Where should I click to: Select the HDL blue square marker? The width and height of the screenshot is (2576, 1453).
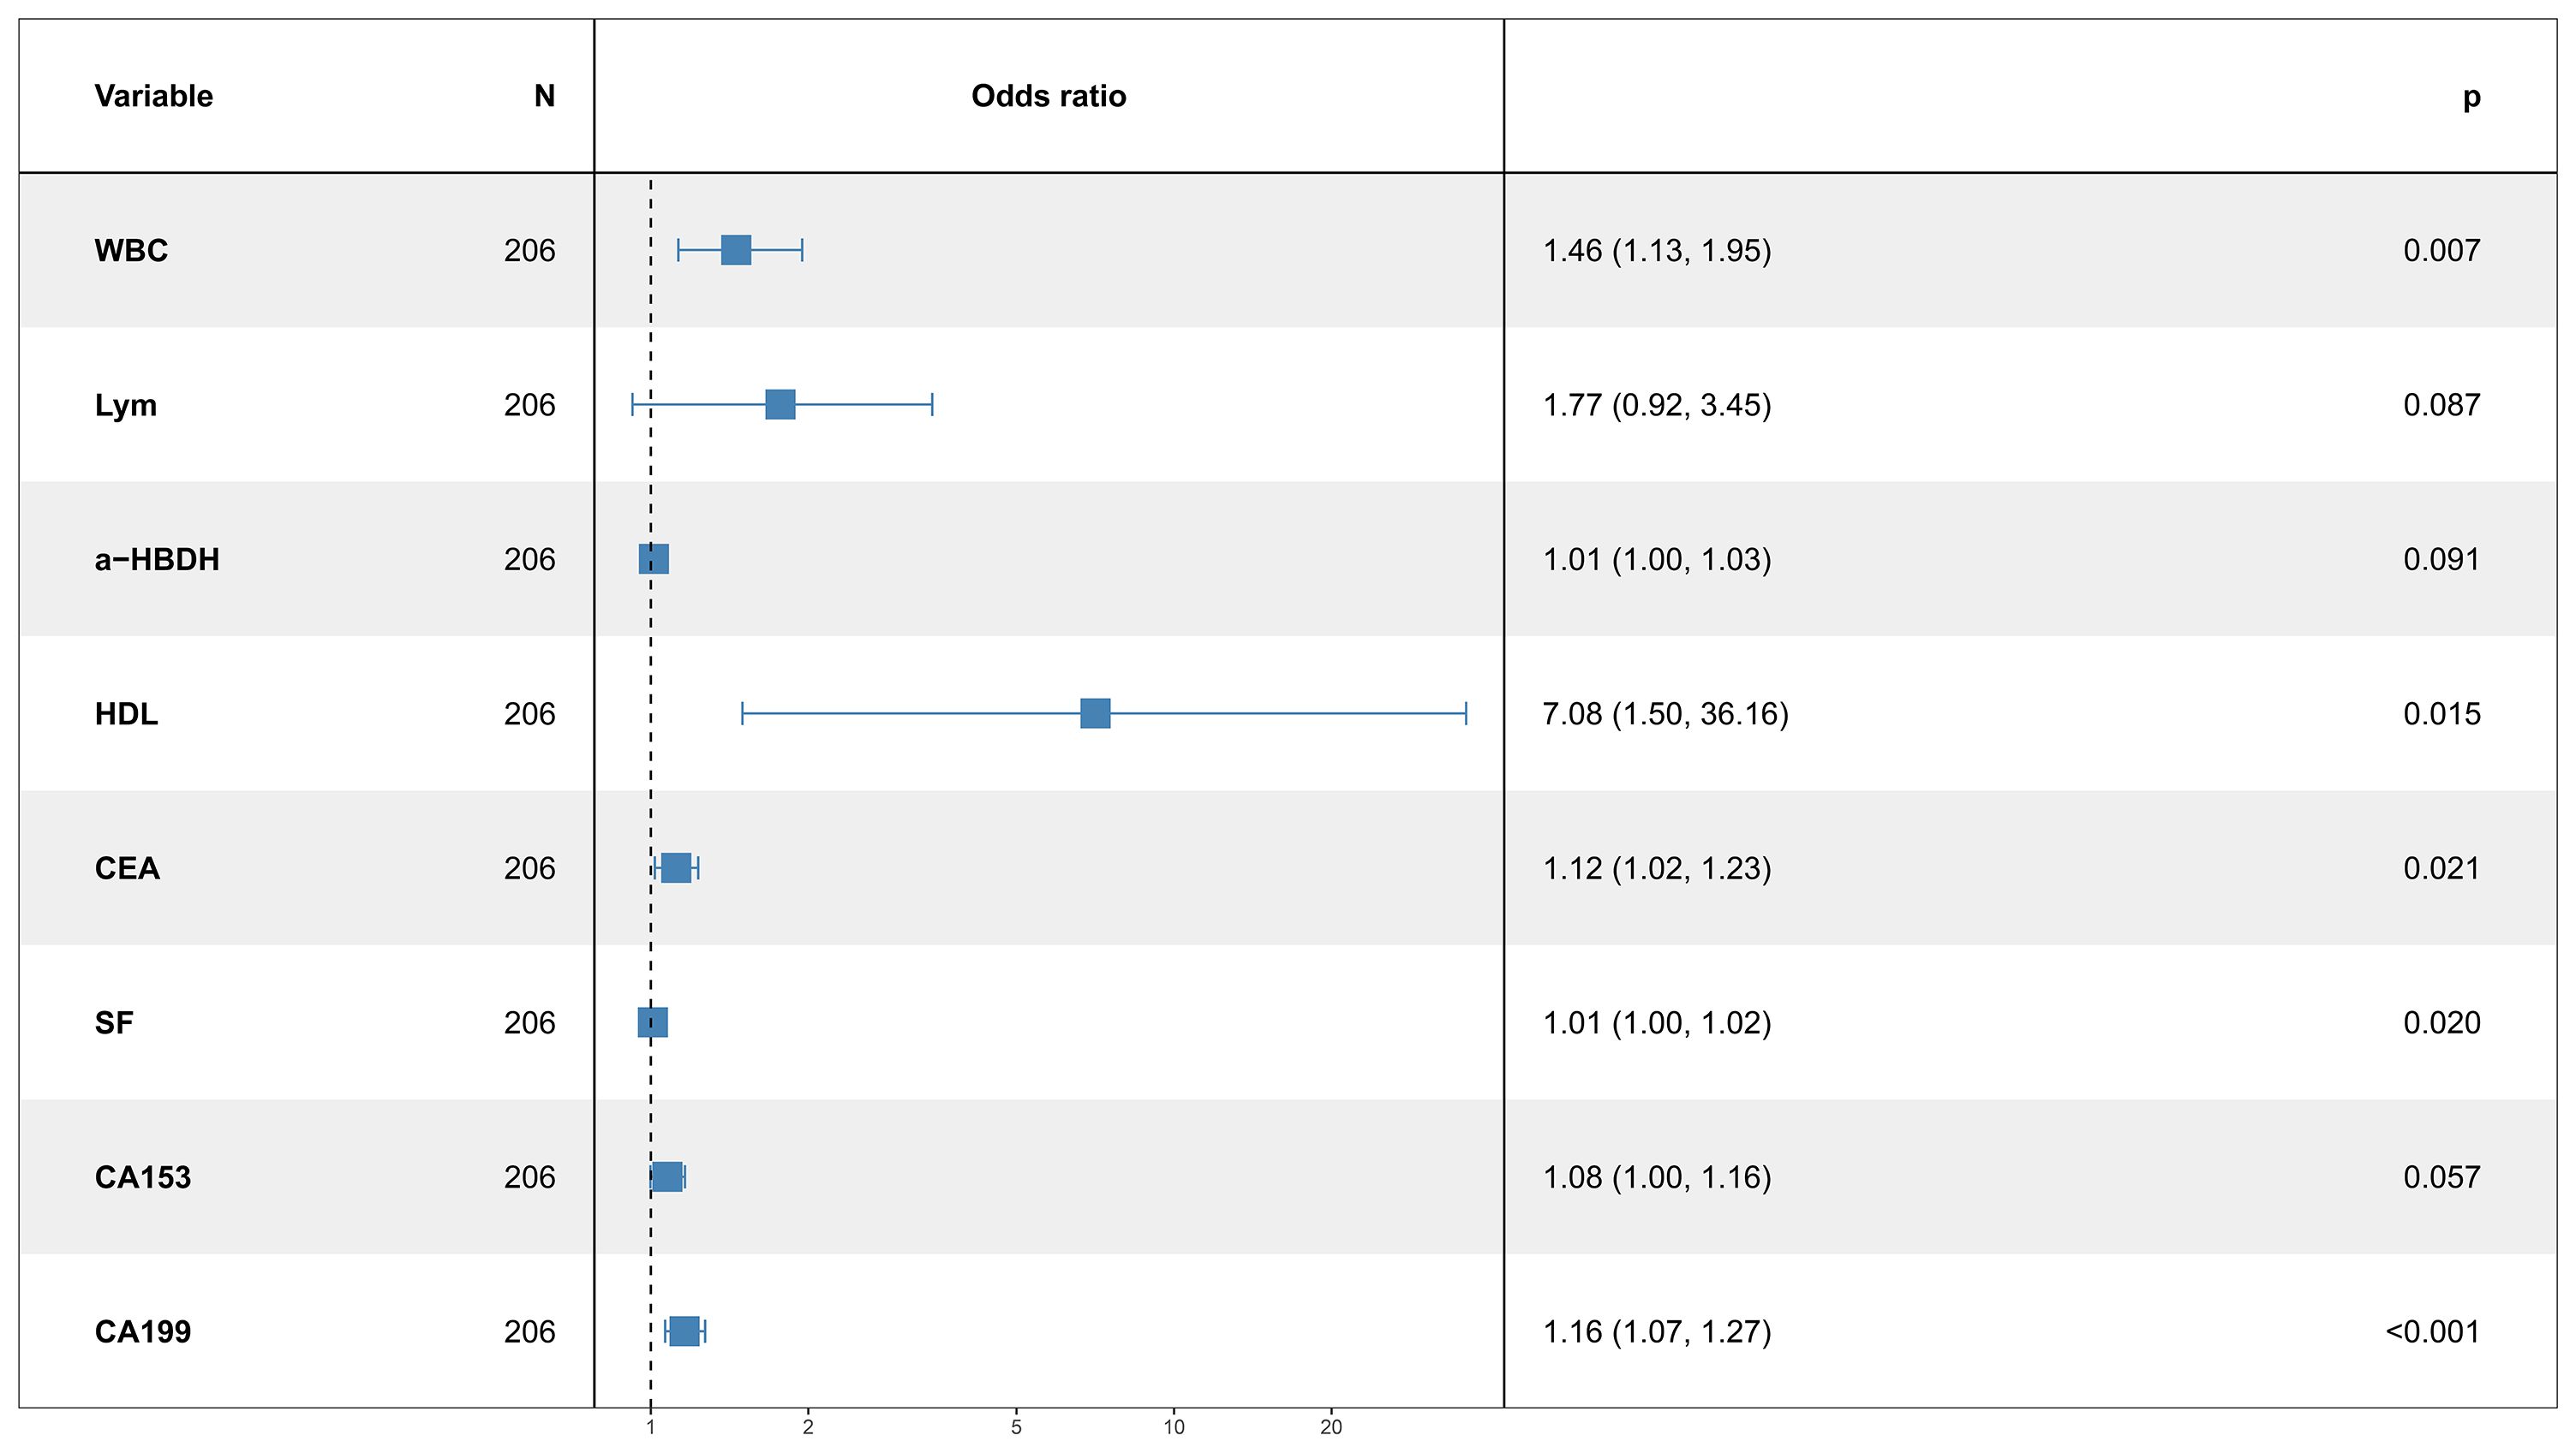click(x=1095, y=713)
